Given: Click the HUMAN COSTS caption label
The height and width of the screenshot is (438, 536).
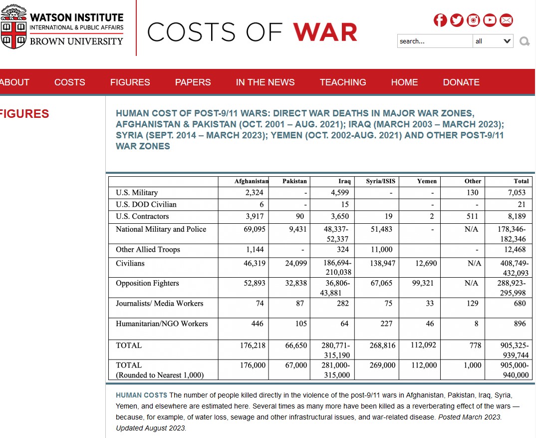Looking at the screenshot, I should (x=141, y=395).
